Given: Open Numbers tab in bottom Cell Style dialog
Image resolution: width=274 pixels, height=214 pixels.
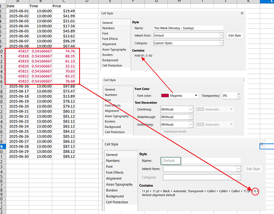Looking at the screenshot, I should 113,160.
